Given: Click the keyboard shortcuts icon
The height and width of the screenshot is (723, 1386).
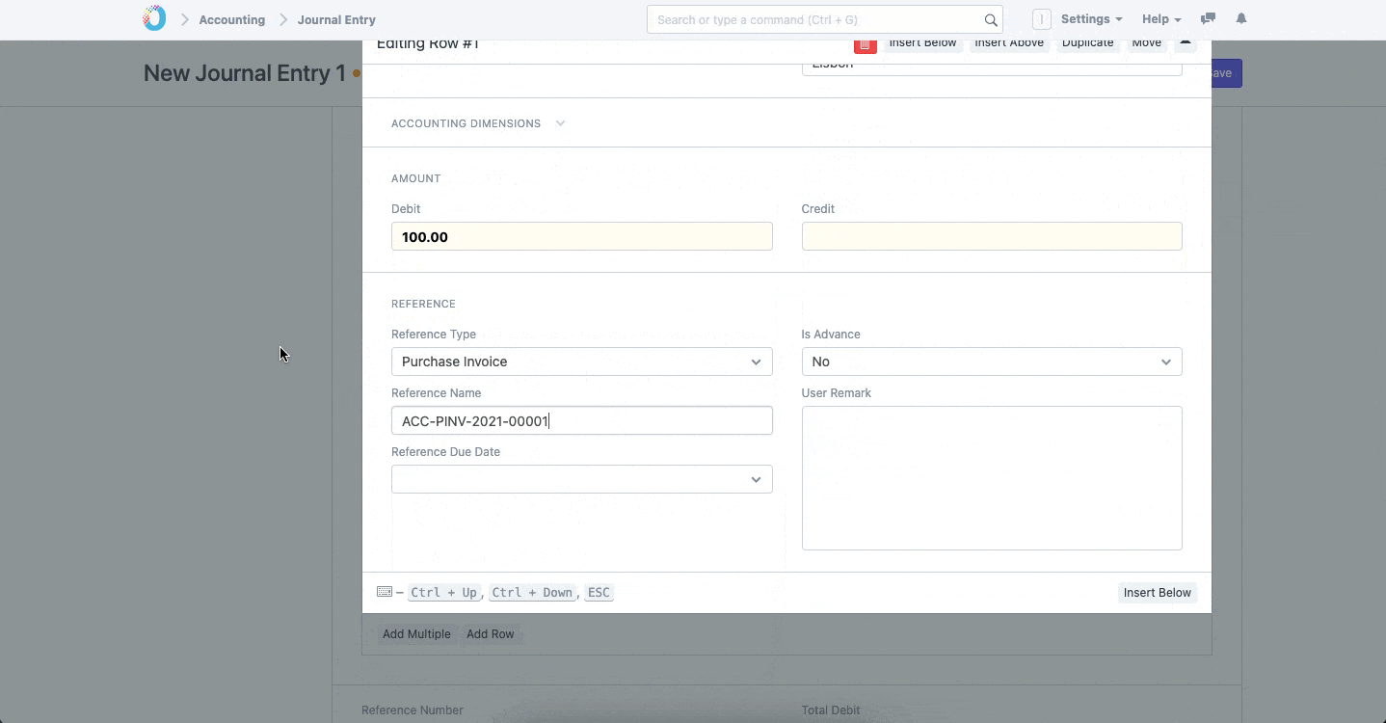Looking at the screenshot, I should click(x=385, y=592).
